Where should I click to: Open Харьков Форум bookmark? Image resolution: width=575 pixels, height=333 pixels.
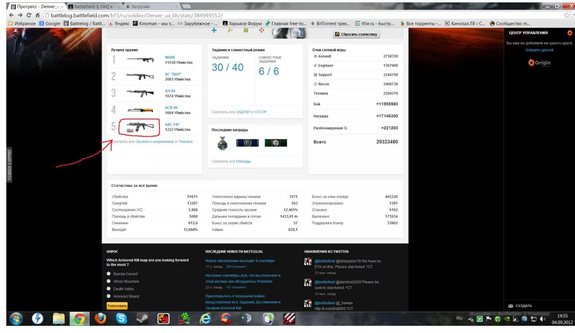(x=243, y=23)
